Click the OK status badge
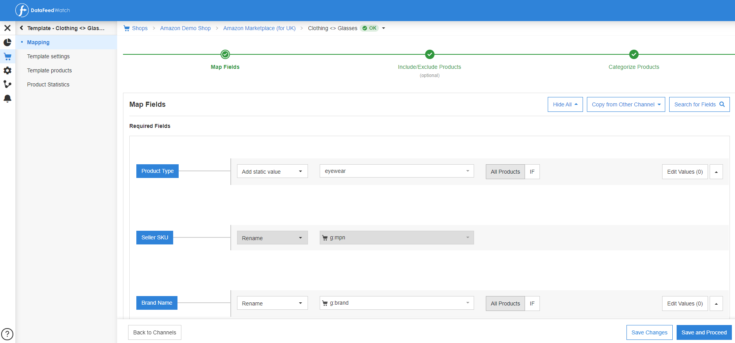Viewport: 735px width, 343px height. 369,28
